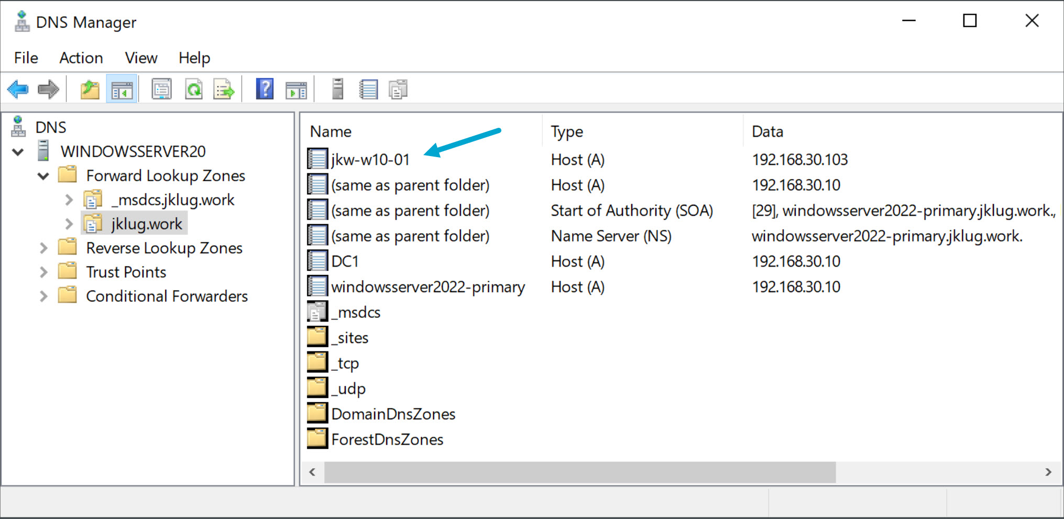1064x519 pixels.
Task: Click the horizontal scrollbar below the record list
Action: [576, 472]
